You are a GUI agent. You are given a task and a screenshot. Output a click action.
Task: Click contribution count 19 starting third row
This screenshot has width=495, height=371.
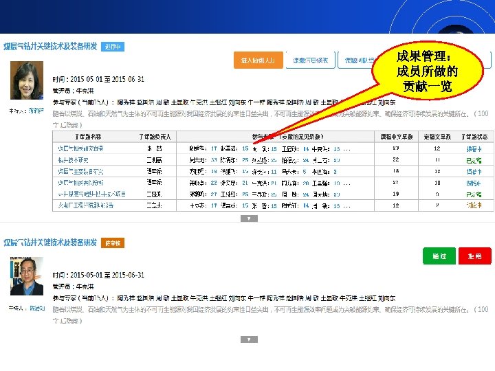point(214,172)
